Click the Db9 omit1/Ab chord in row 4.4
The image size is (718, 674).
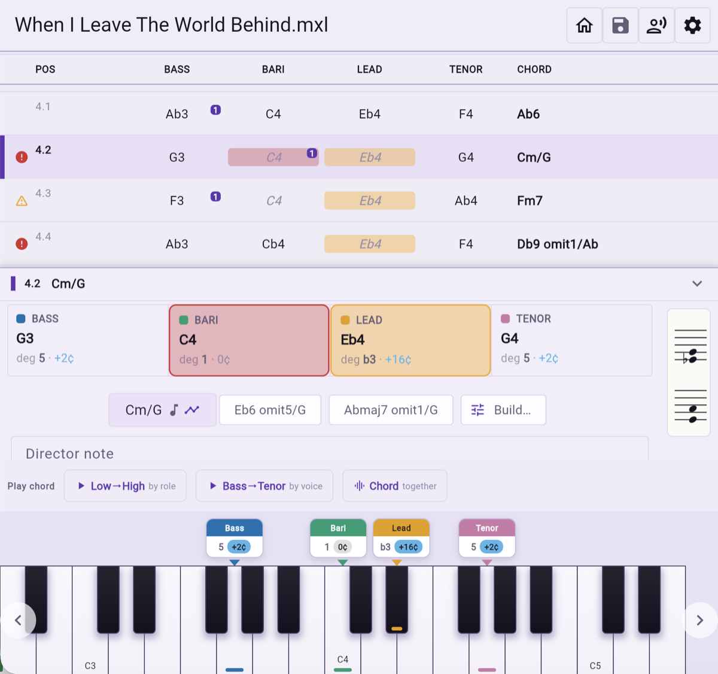click(558, 244)
